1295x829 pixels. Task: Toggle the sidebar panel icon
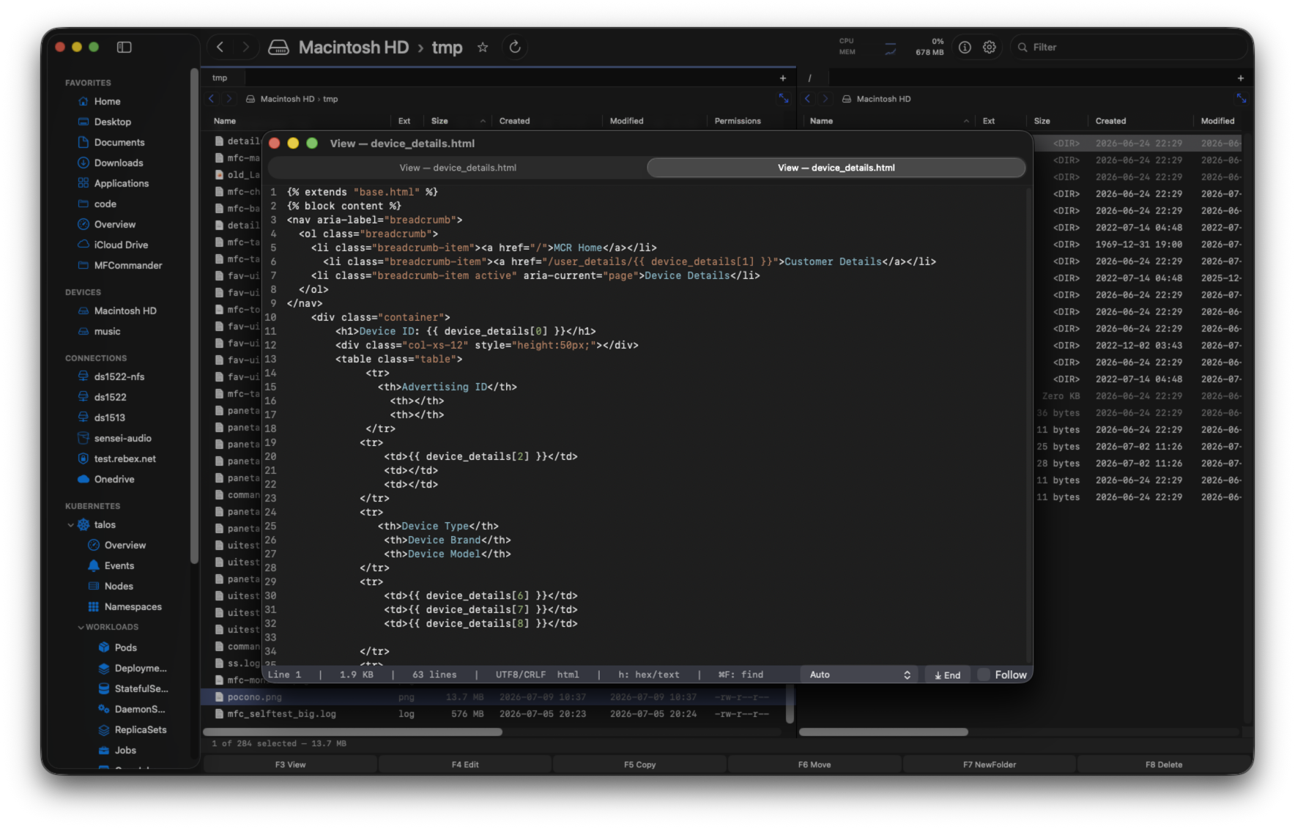pos(125,47)
